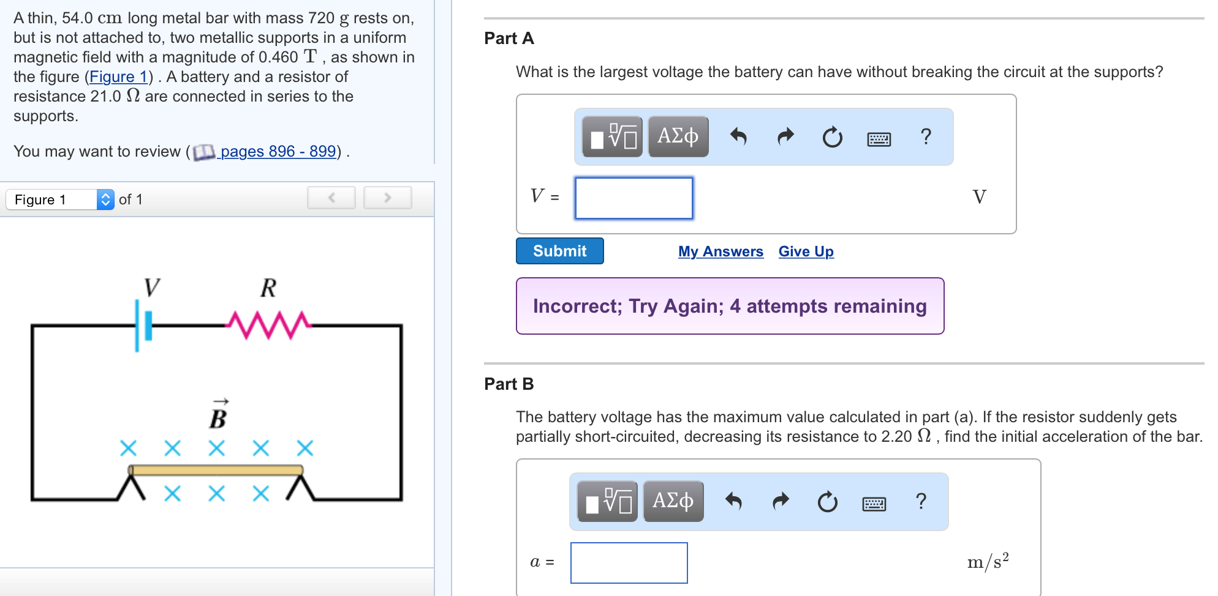
Task: Submit the Part A answer
Action: (x=559, y=251)
